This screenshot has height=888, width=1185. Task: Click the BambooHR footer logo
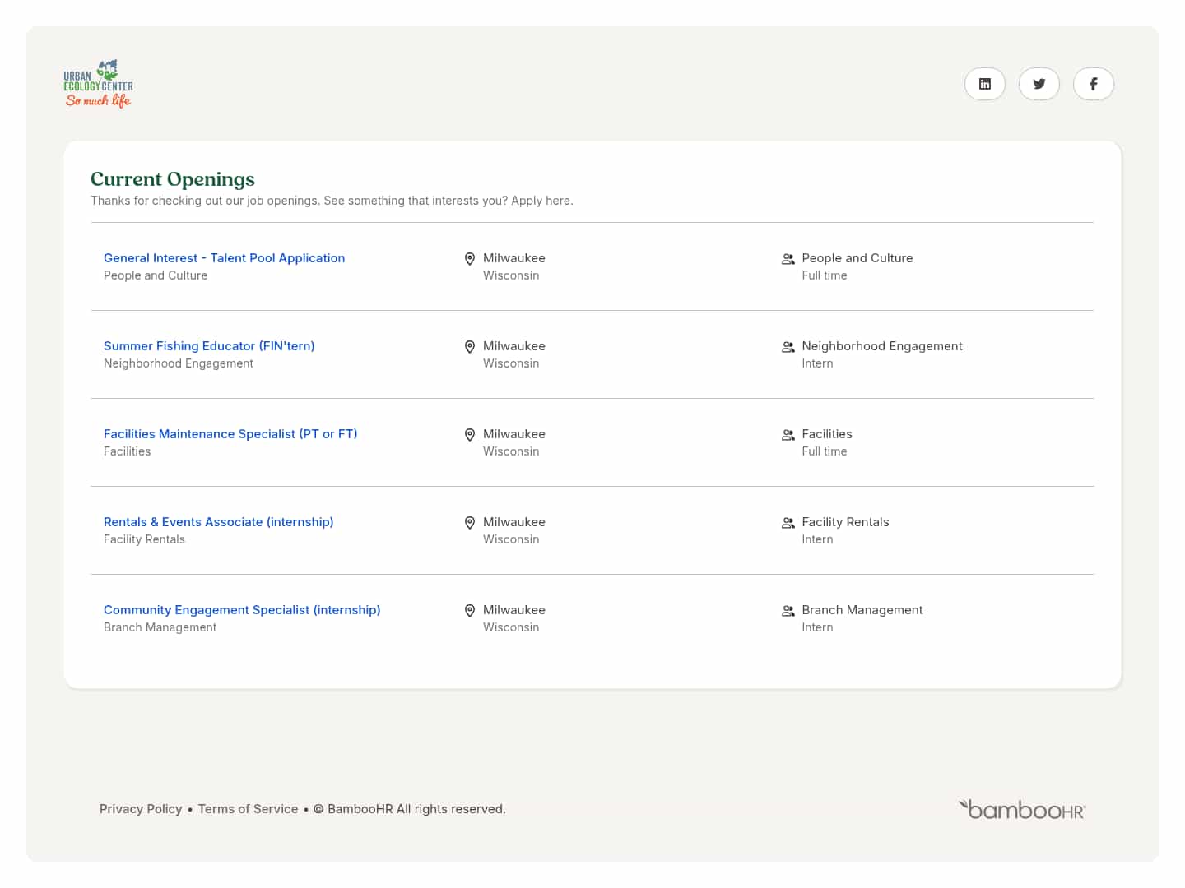point(1021,809)
